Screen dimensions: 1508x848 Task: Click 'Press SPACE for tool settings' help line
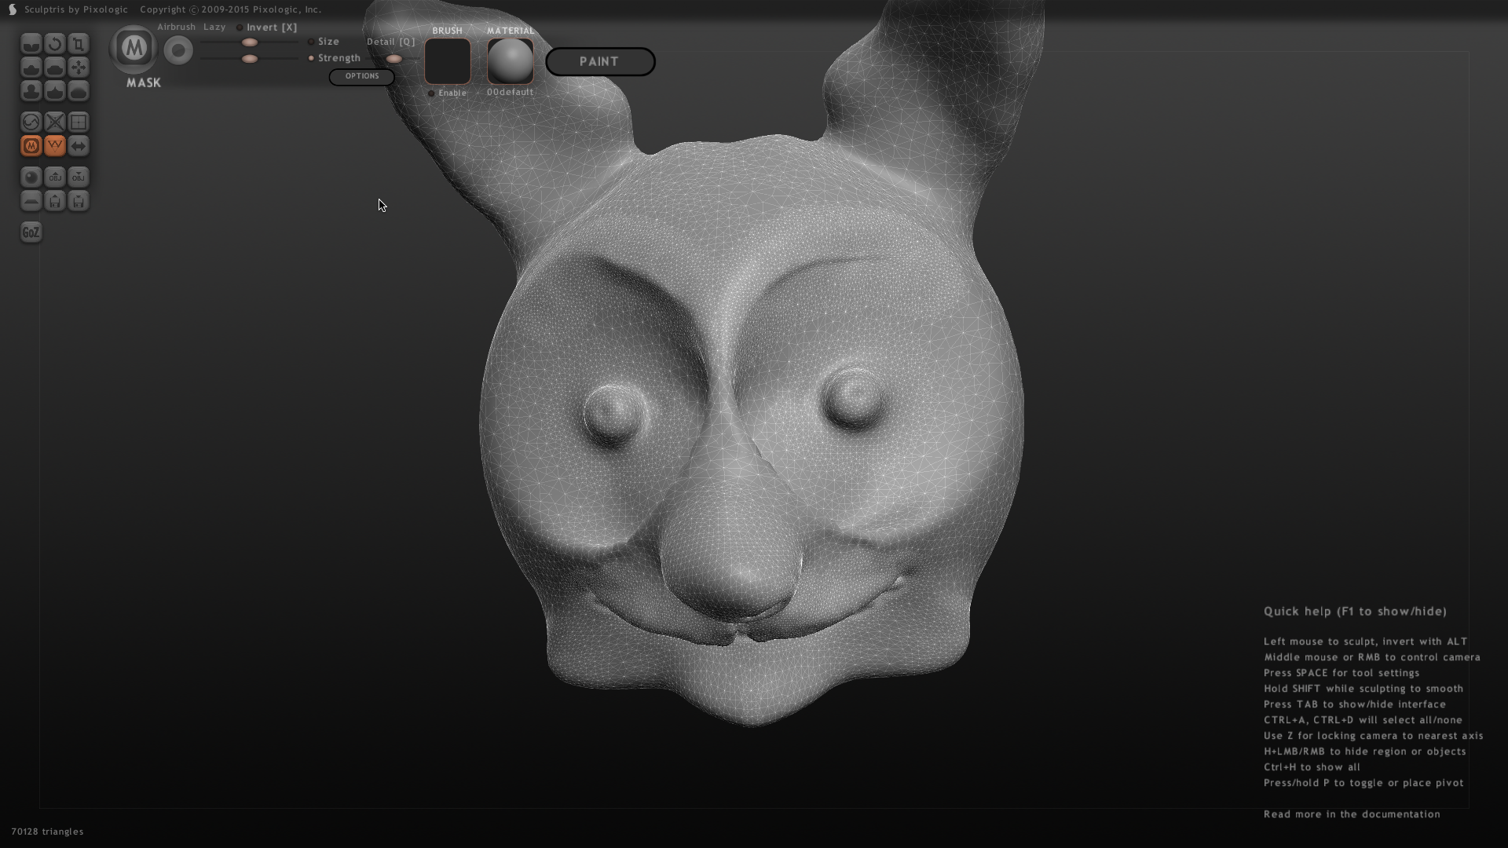click(1341, 673)
